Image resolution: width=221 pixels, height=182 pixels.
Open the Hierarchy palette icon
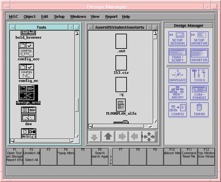177,92
